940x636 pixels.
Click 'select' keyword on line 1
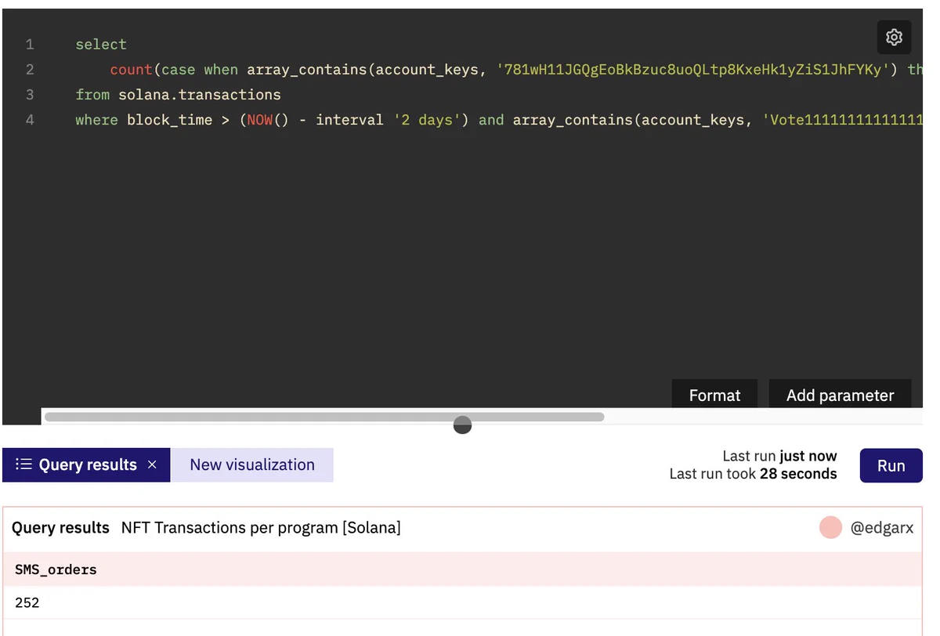pos(101,45)
